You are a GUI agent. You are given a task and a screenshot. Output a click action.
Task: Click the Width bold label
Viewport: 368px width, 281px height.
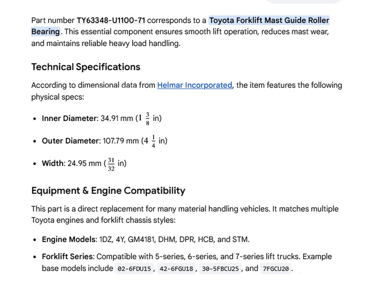coord(53,163)
